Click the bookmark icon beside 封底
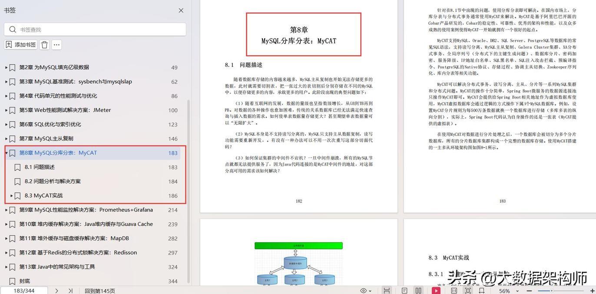This screenshot has height=294, width=596. click(12, 281)
